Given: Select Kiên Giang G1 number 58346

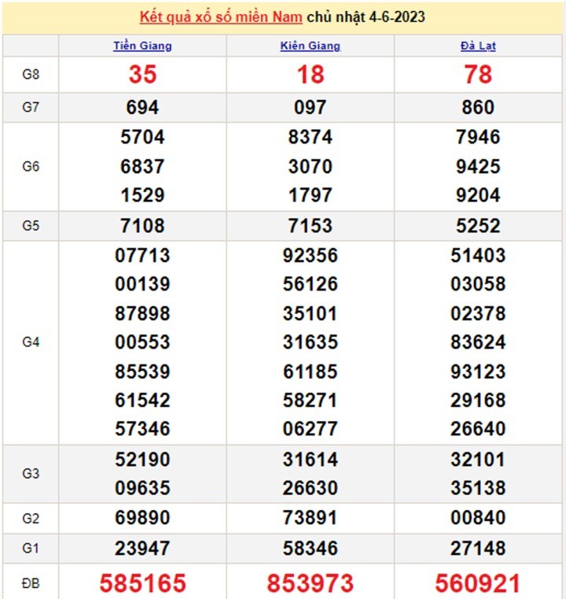Looking at the screenshot, I should (311, 548).
